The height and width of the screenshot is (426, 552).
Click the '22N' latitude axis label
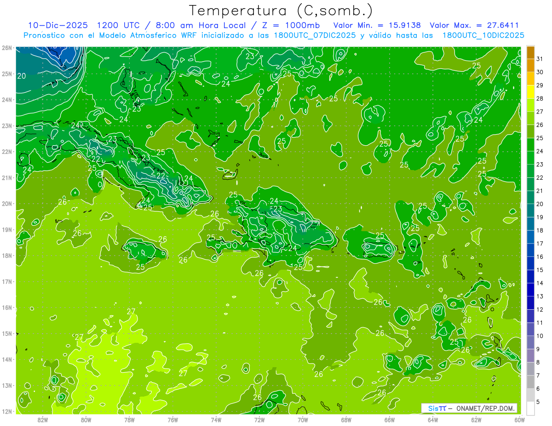[7, 152]
